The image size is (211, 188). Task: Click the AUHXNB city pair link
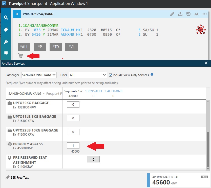pyautogui.click(x=67, y=35)
